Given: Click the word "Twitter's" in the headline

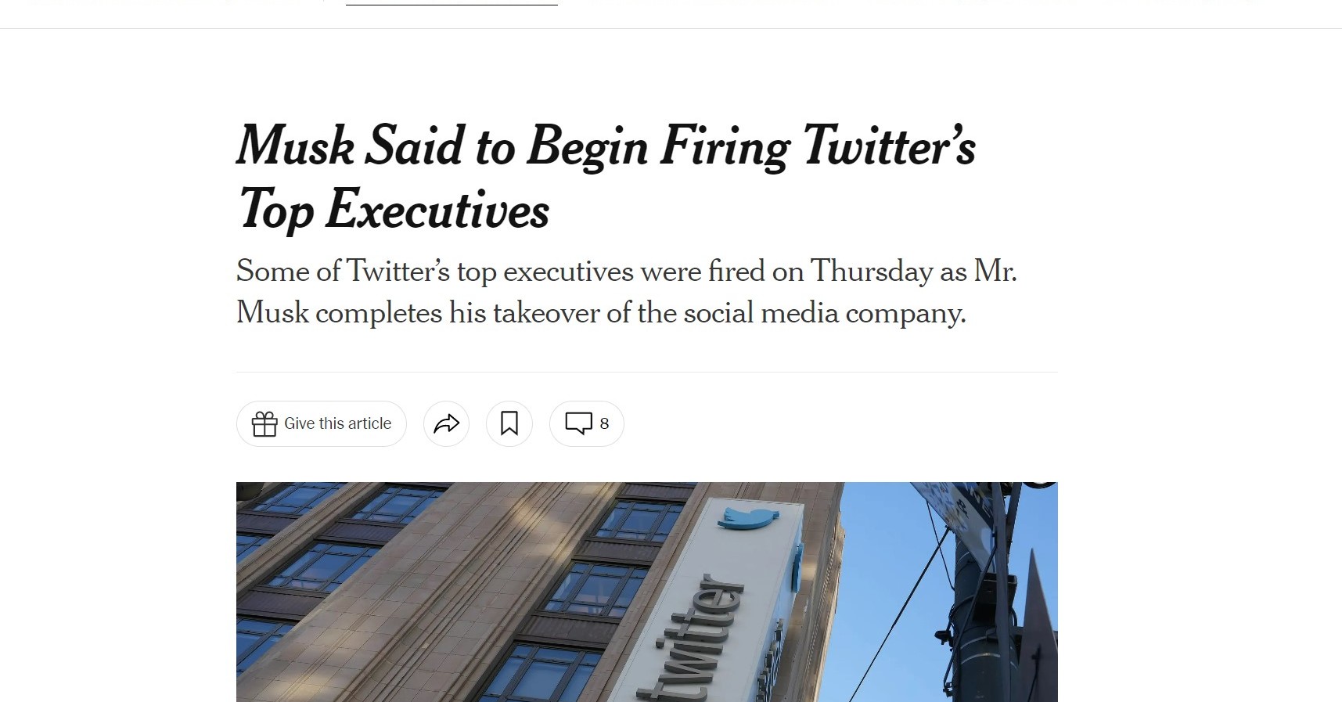Looking at the screenshot, I should point(889,146).
